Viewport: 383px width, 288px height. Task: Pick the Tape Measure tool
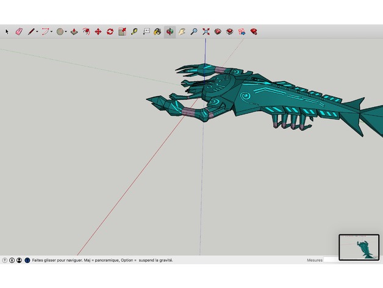pyautogui.click(x=134, y=31)
